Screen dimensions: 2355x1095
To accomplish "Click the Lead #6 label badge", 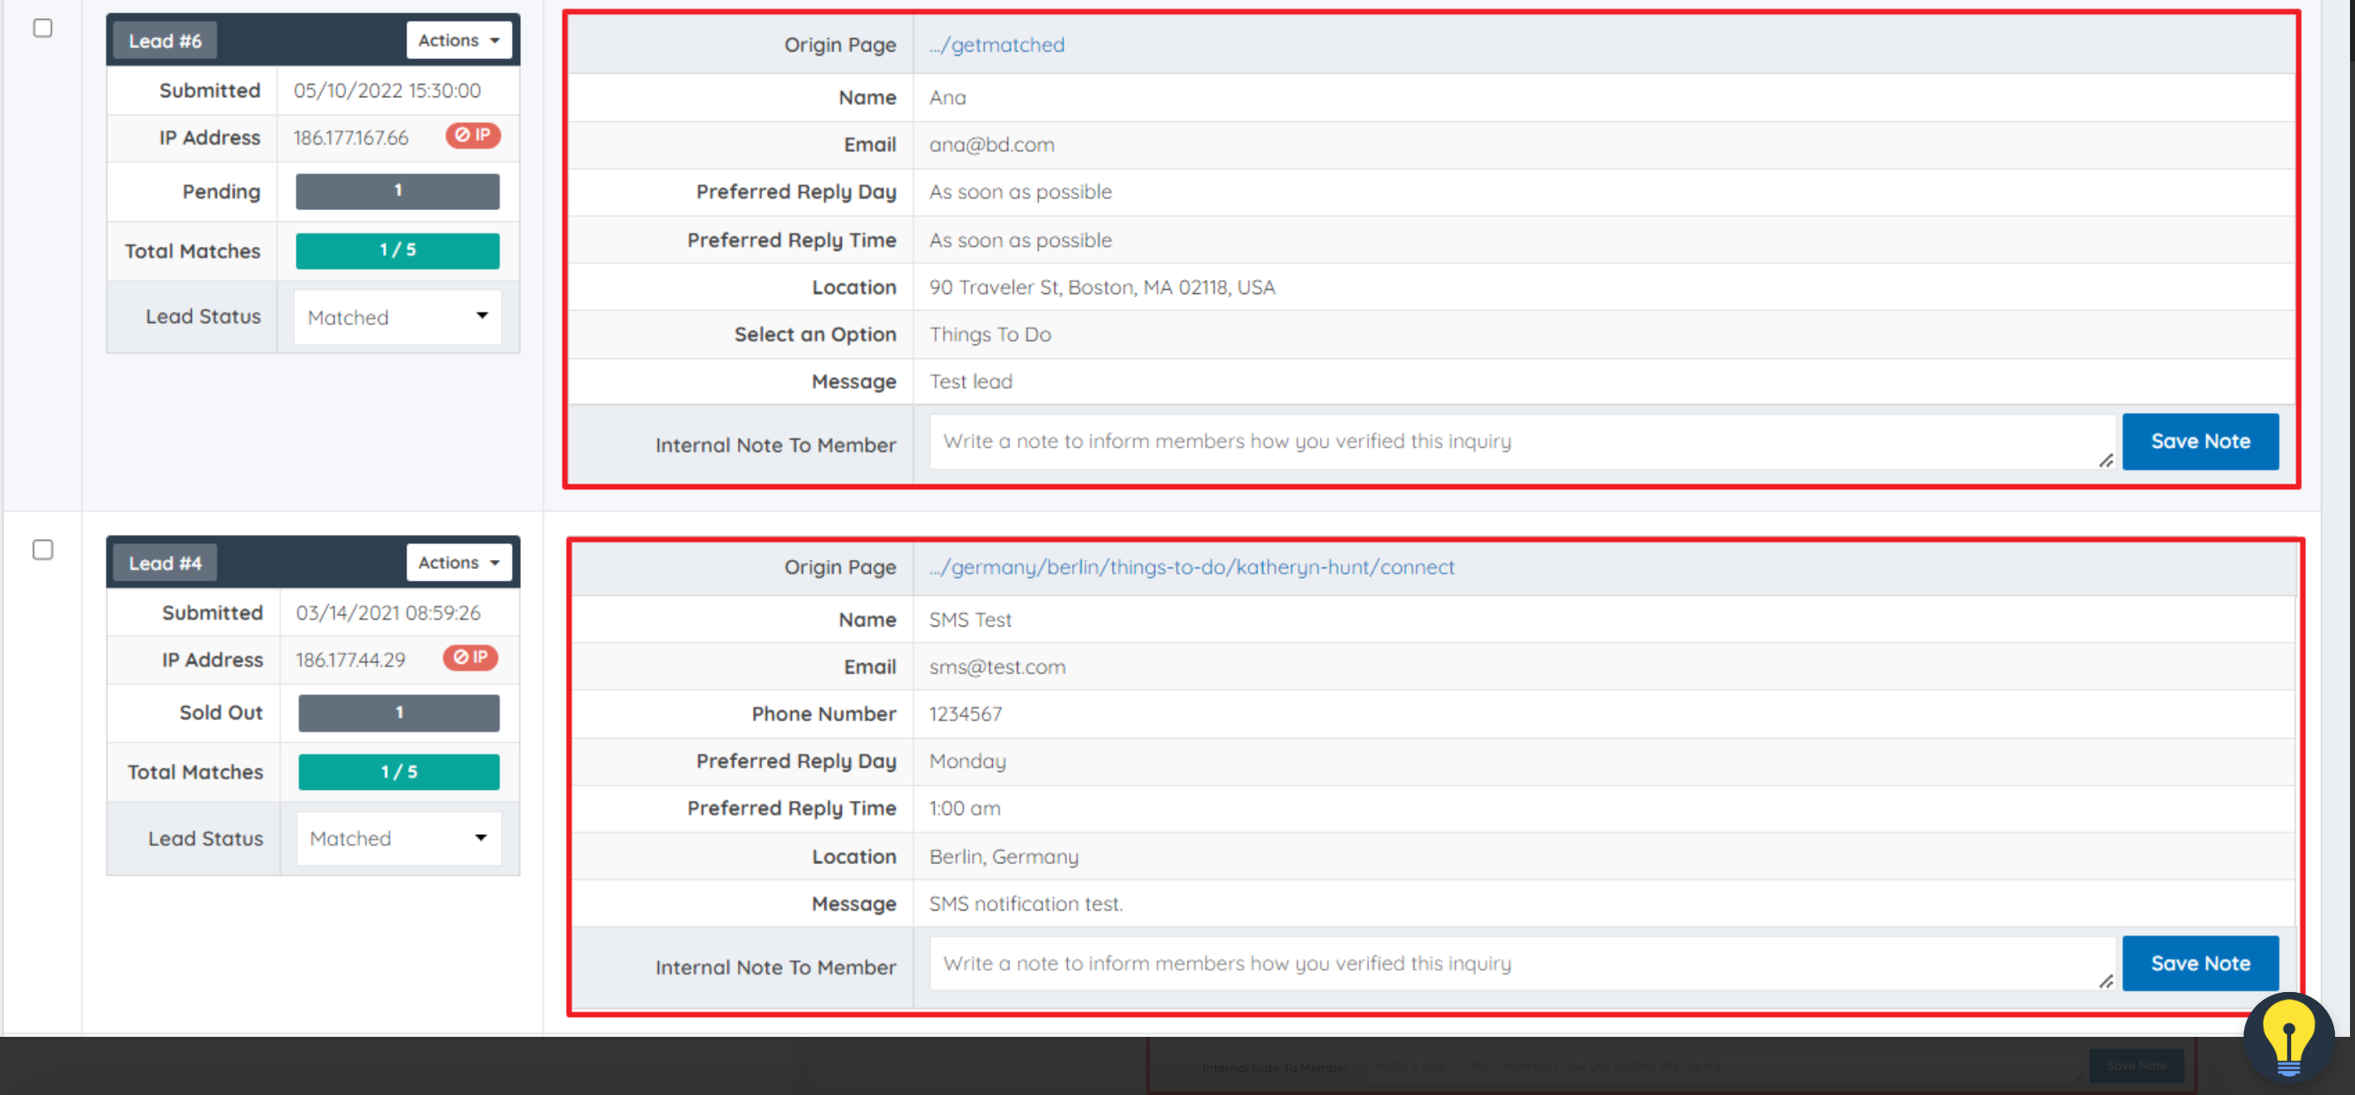I will [165, 42].
